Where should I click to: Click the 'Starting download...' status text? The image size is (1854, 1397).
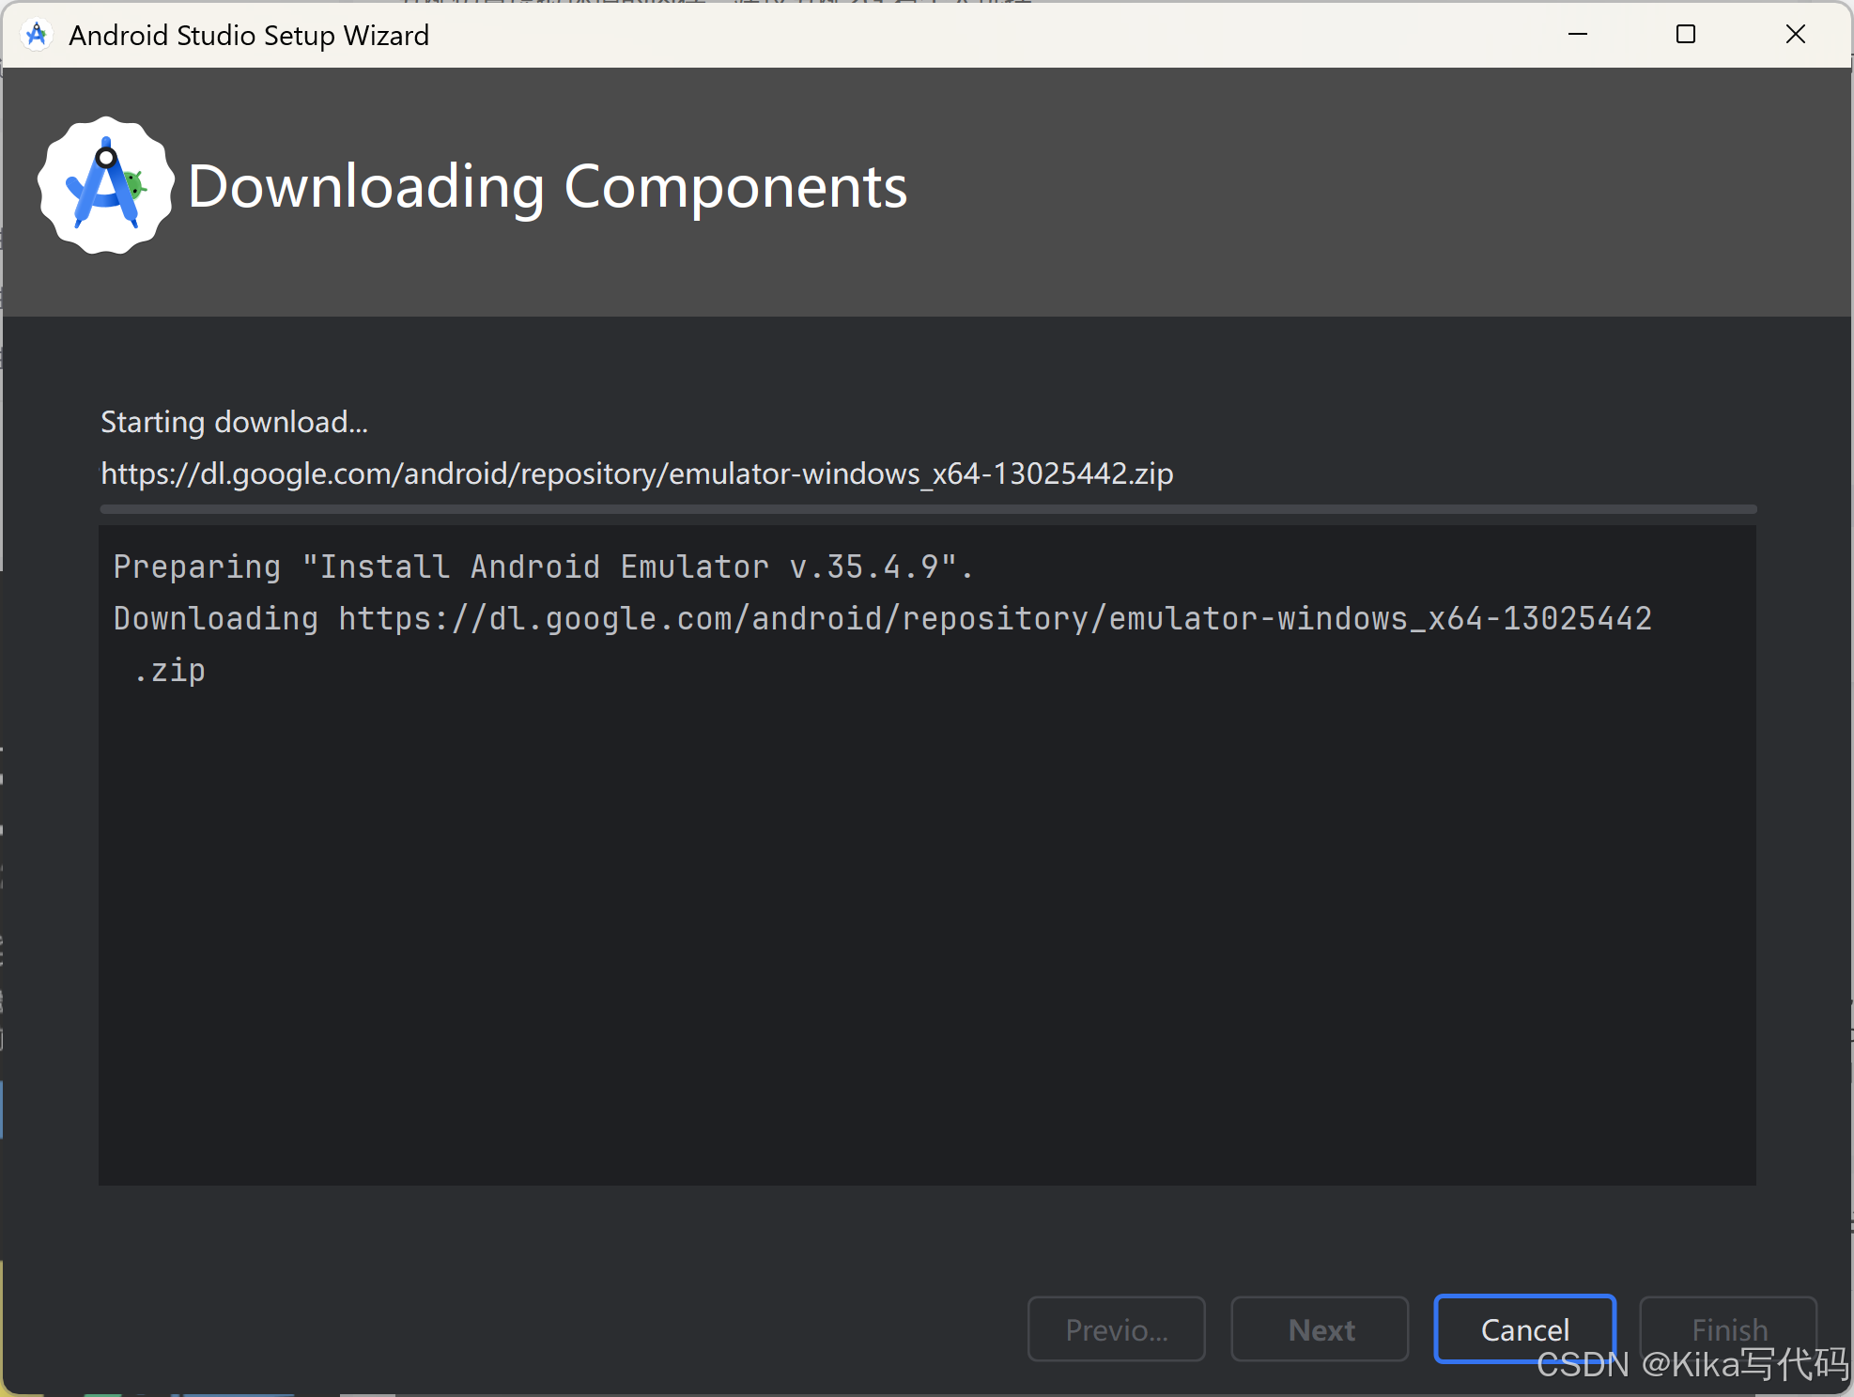[x=234, y=422]
